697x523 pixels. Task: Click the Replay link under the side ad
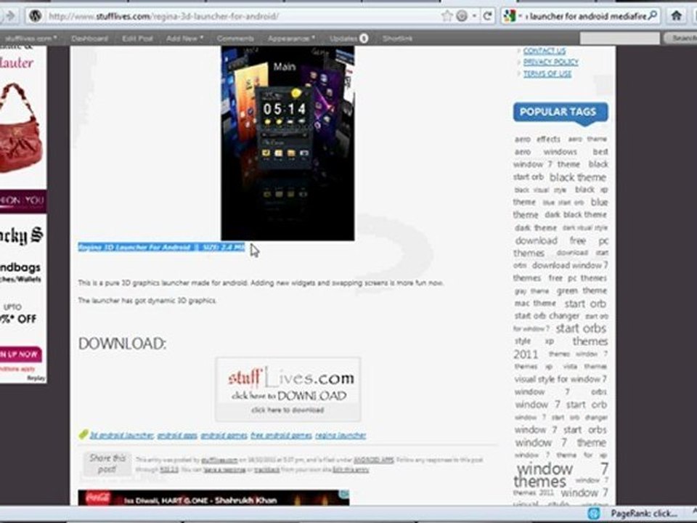tap(36, 378)
